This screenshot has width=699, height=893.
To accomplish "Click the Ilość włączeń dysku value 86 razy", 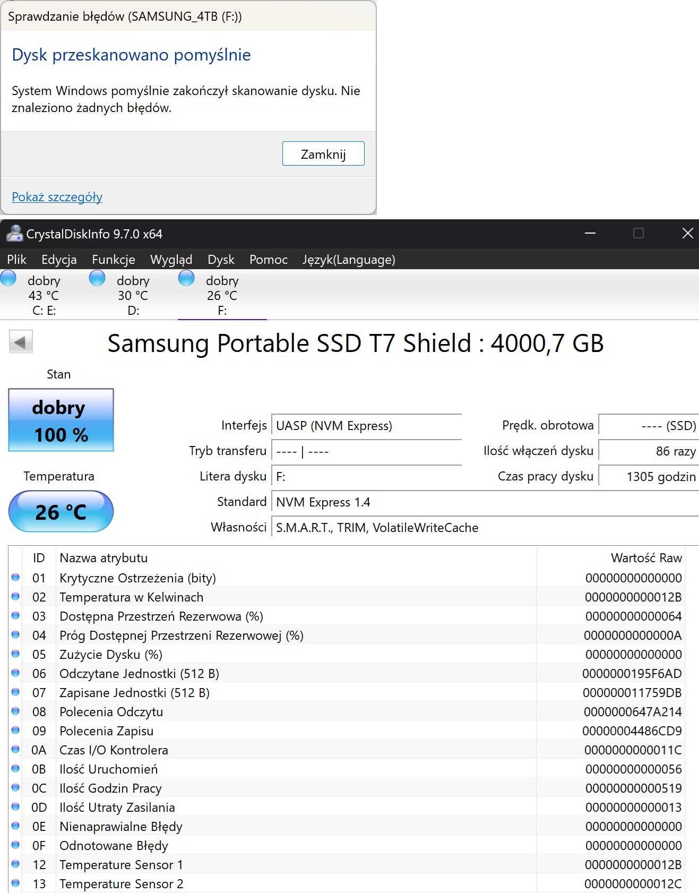I will click(x=649, y=451).
